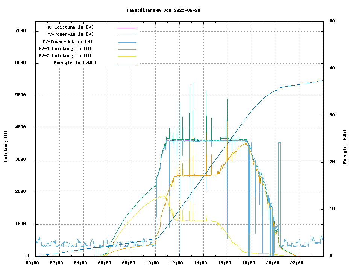Click the 4000 value on left axis
Screen dimensions: 361x271
pyautogui.click(x=20, y=127)
